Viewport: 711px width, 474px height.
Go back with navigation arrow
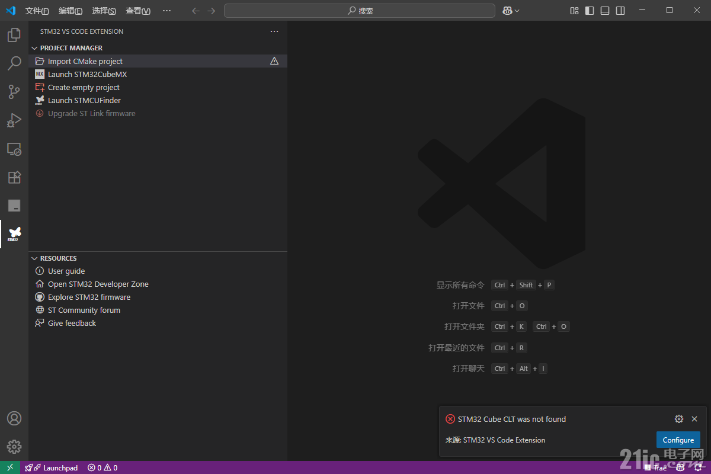[196, 11]
